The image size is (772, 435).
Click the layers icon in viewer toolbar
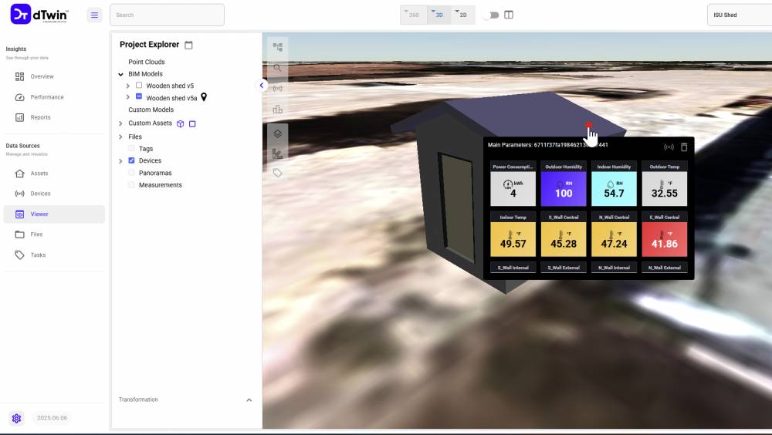[x=277, y=133]
